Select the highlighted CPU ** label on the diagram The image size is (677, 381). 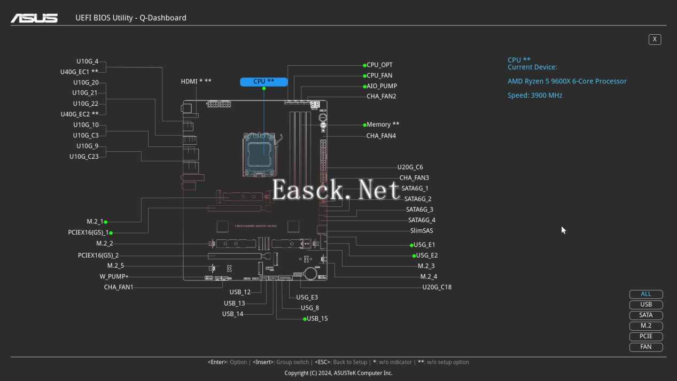(264, 82)
